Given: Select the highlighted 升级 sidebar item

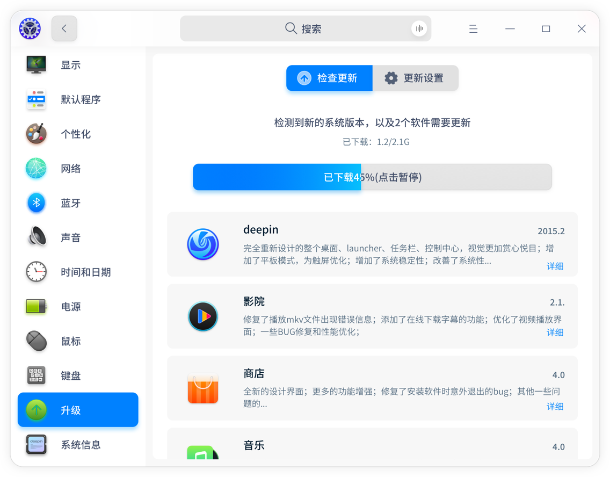Looking at the screenshot, I should 78,410.
